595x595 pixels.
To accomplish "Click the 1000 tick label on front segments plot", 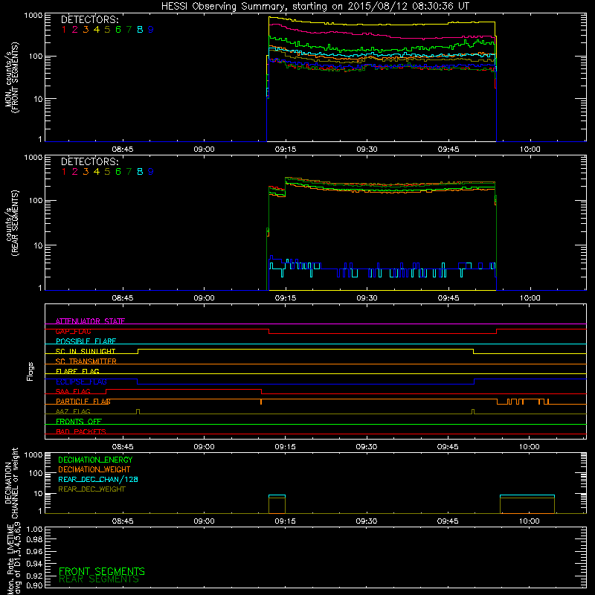I will [33, 16].
